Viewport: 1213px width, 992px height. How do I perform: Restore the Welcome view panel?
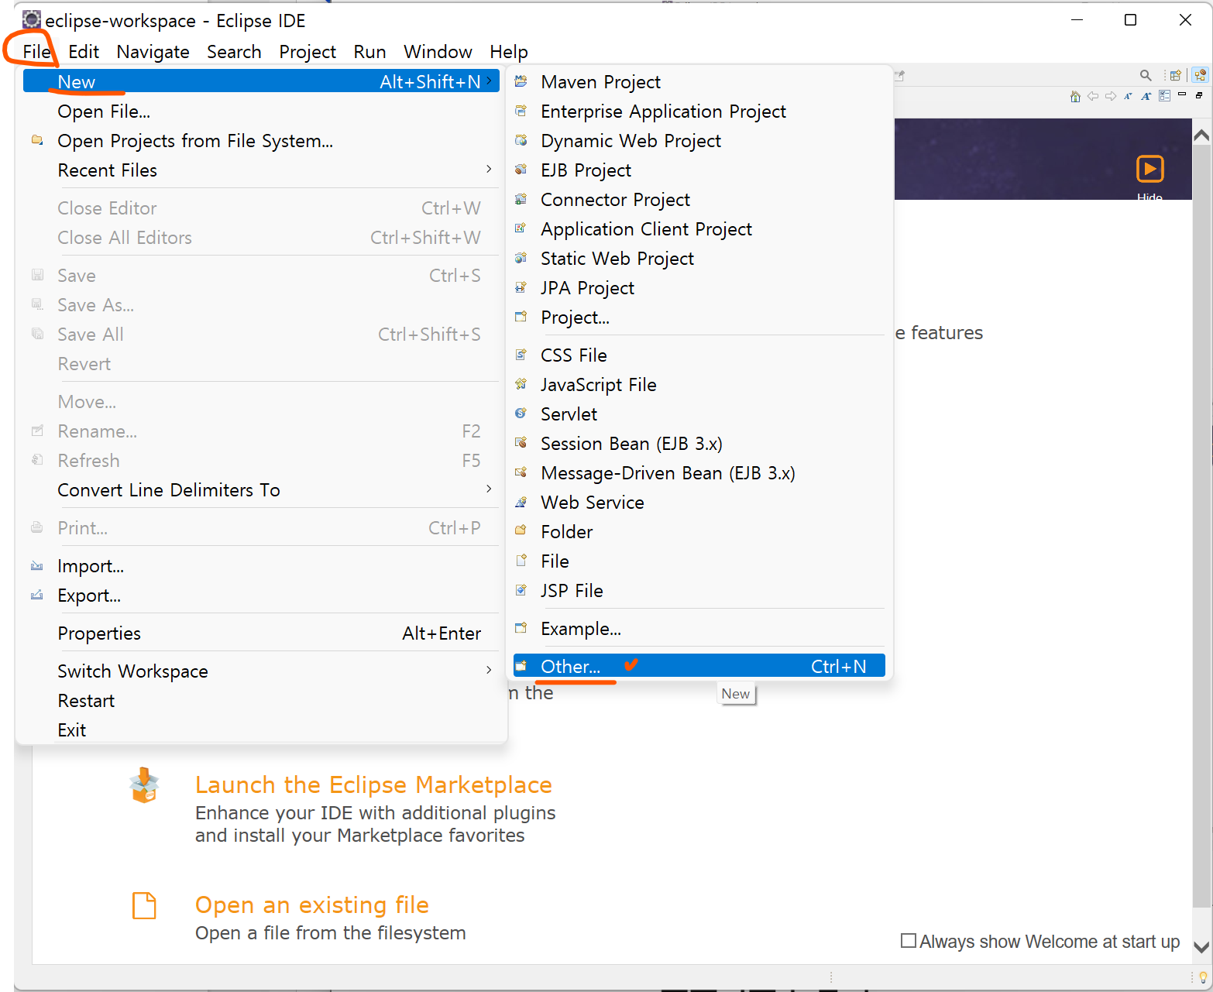tap(1199, 95)
